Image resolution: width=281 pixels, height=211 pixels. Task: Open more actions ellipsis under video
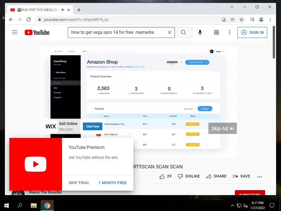tap(260, 177)
